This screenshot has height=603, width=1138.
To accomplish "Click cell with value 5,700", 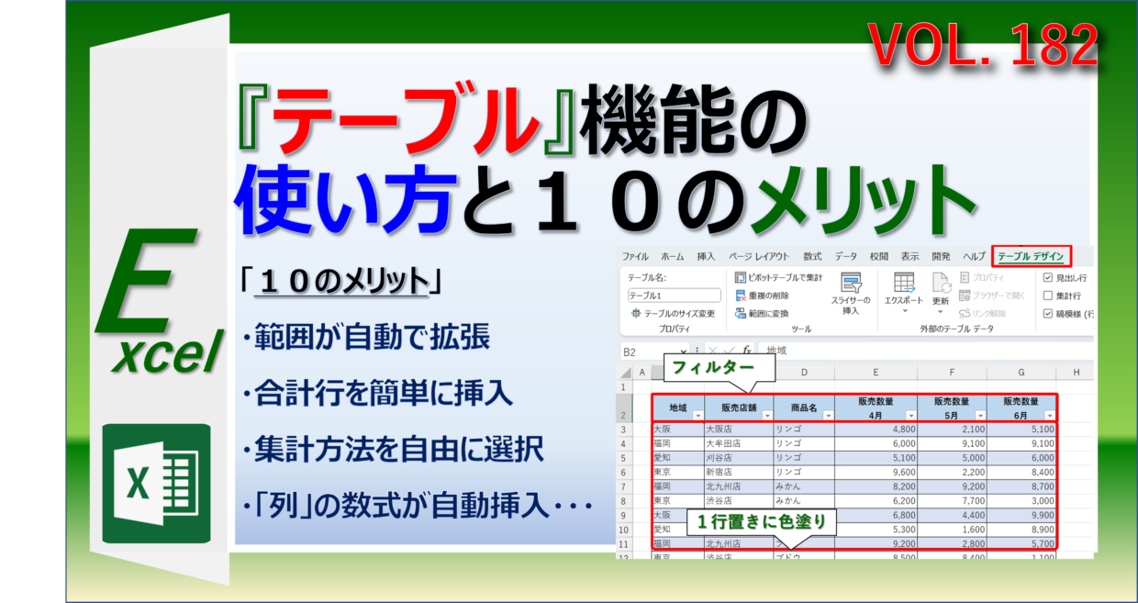I will coord(1021,543).
